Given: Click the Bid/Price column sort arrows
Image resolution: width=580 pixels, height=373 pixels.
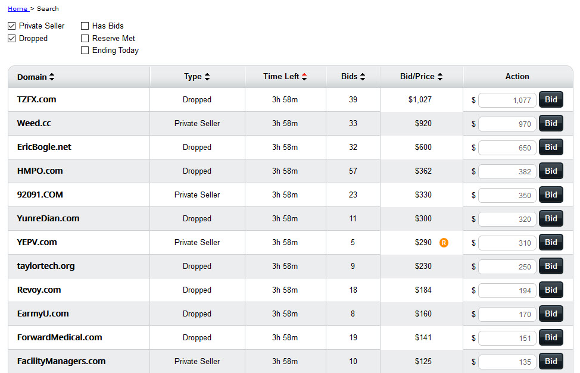Looking at the screenshot, I should tap(440, 77).
